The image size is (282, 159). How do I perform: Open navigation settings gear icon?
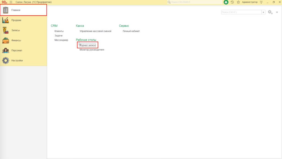pyautogui.click(x=270, y=12)
